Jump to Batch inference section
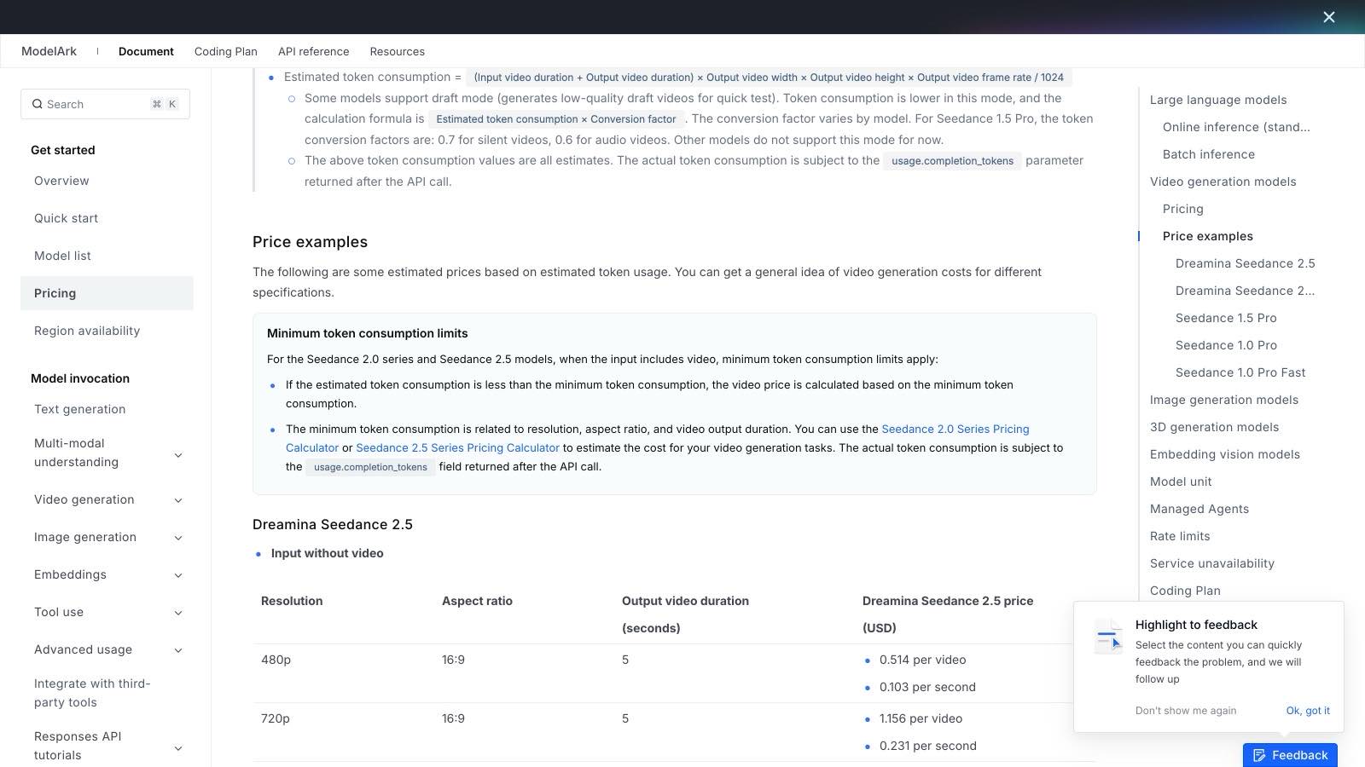This screenshot has height=767, width=1365. click(1209, 154)
